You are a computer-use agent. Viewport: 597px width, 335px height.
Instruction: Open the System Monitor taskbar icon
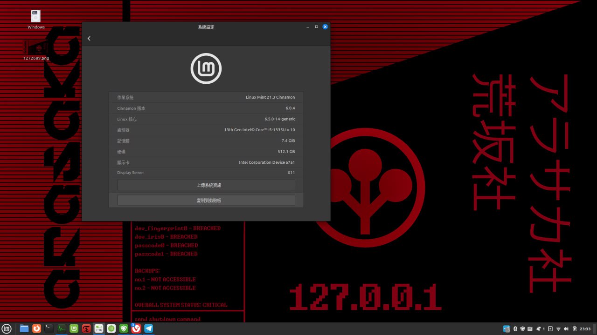61,328
